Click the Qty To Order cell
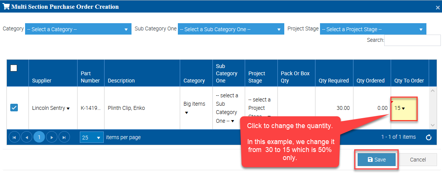Screen dimensions: 442x179 pyautogui.click(x=404, y=108)
